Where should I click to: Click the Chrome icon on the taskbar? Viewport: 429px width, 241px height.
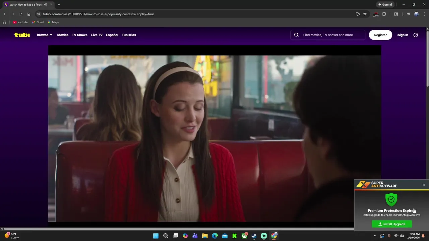click(274, 236)
